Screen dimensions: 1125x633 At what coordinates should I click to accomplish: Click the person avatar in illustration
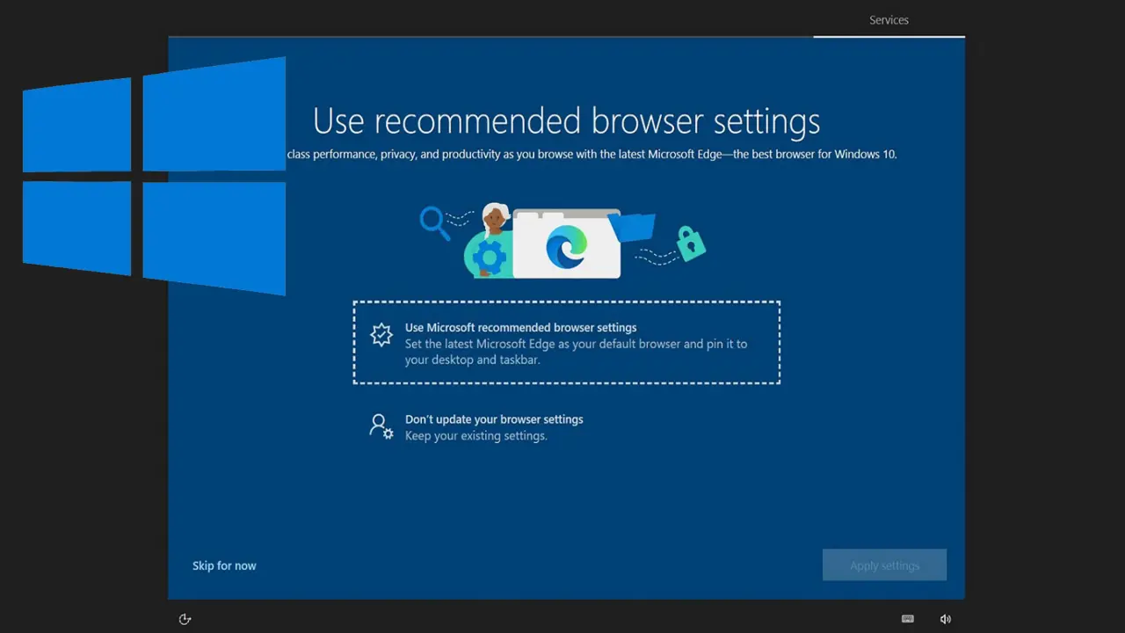(495, 220)
